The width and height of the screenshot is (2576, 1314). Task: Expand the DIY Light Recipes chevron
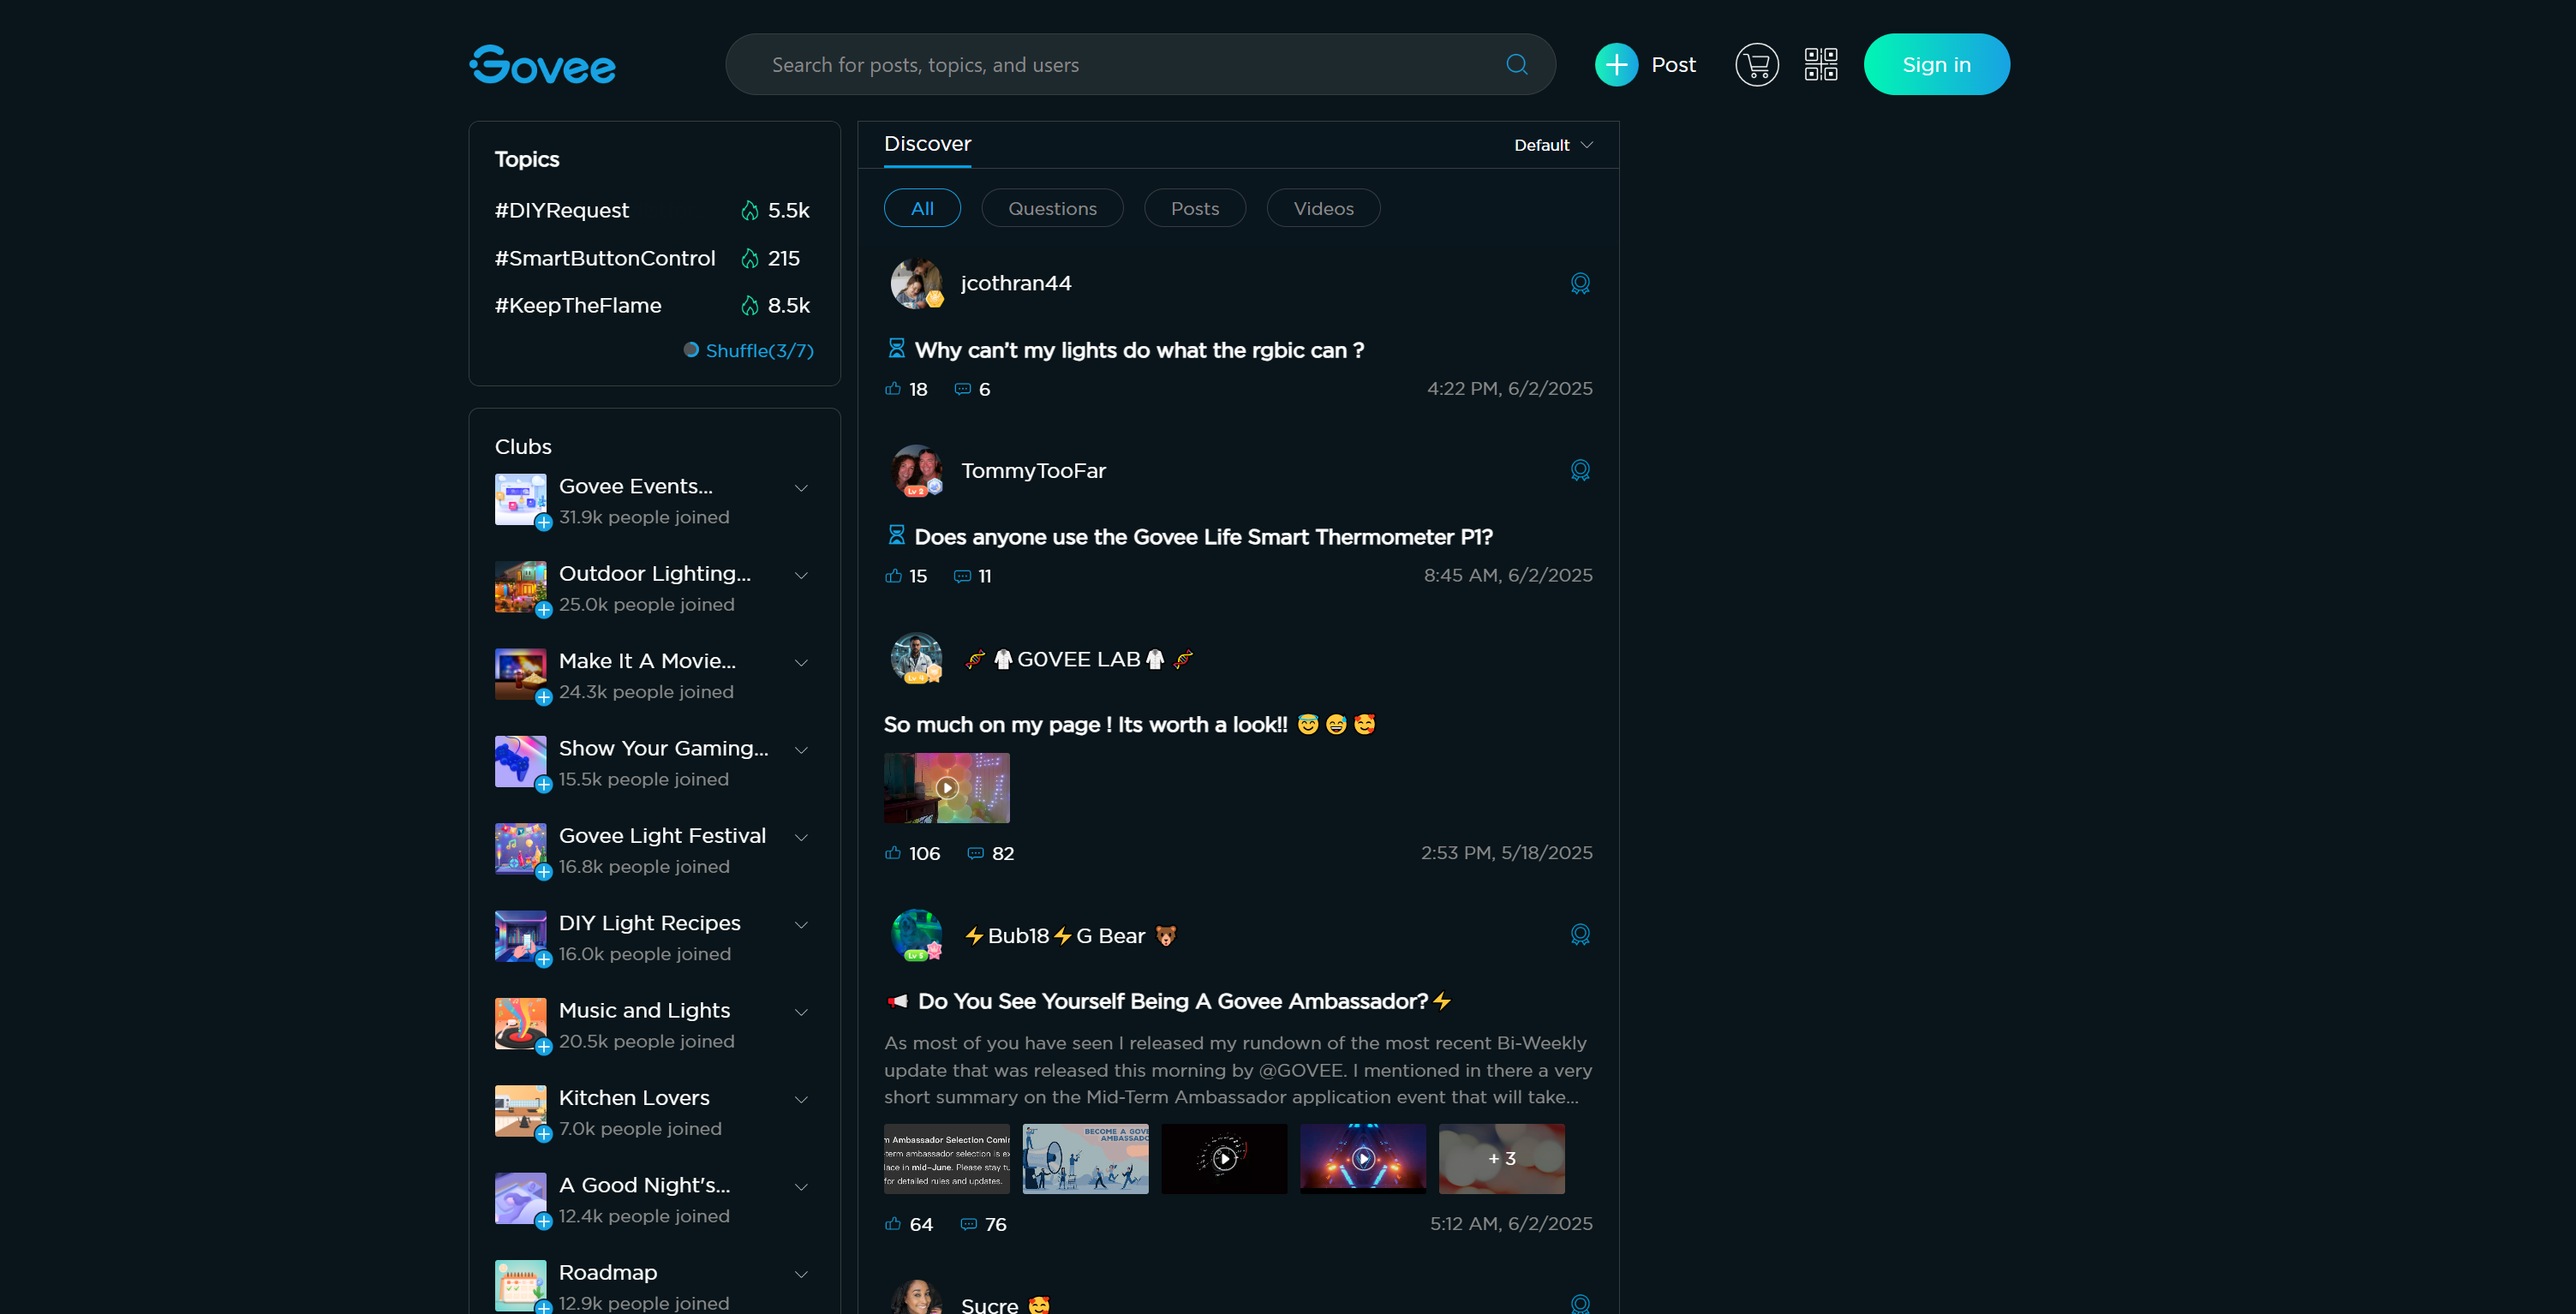point(801,925)
